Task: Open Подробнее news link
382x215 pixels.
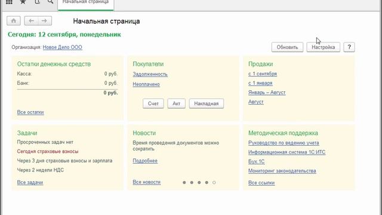Action: point(145,161)
